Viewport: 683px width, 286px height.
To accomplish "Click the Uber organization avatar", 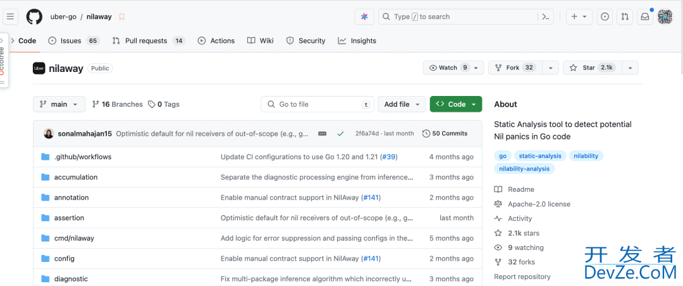I will coord(39,68).
